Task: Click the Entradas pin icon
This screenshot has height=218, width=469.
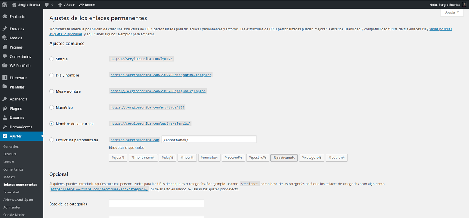Action: 5,29
